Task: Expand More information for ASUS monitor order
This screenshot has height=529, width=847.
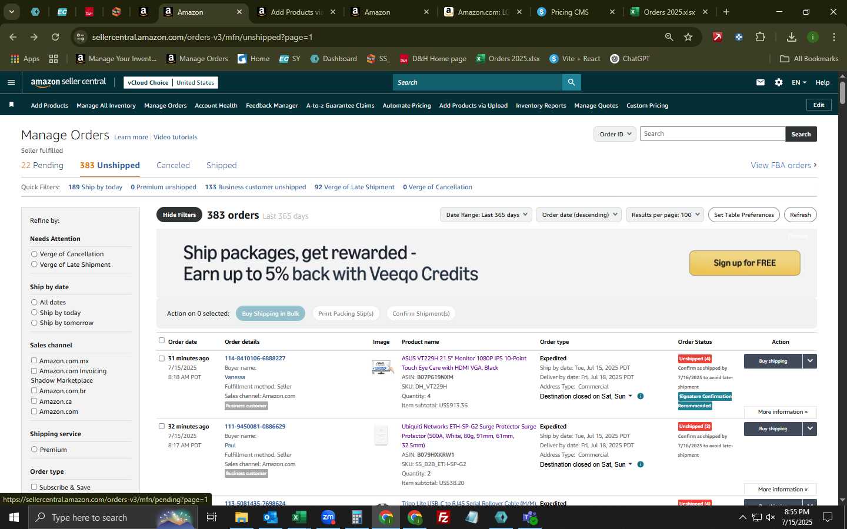Action: (x=780, y=411)
